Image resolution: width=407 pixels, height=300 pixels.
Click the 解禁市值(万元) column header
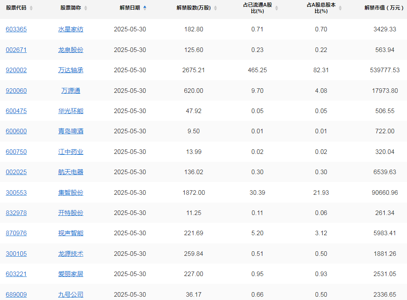[384, 8]
